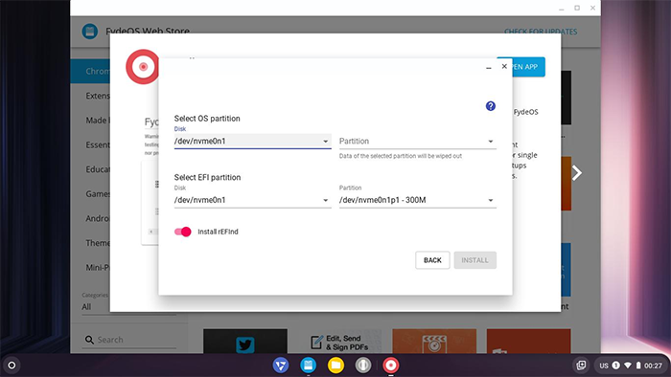Minimize the installer dialog
This screenshot has height=377, width=671.
coord(489,67)
